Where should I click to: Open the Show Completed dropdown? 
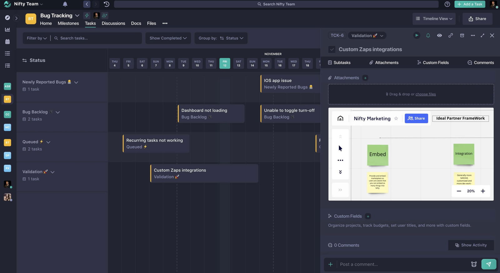tap(168, 38)
